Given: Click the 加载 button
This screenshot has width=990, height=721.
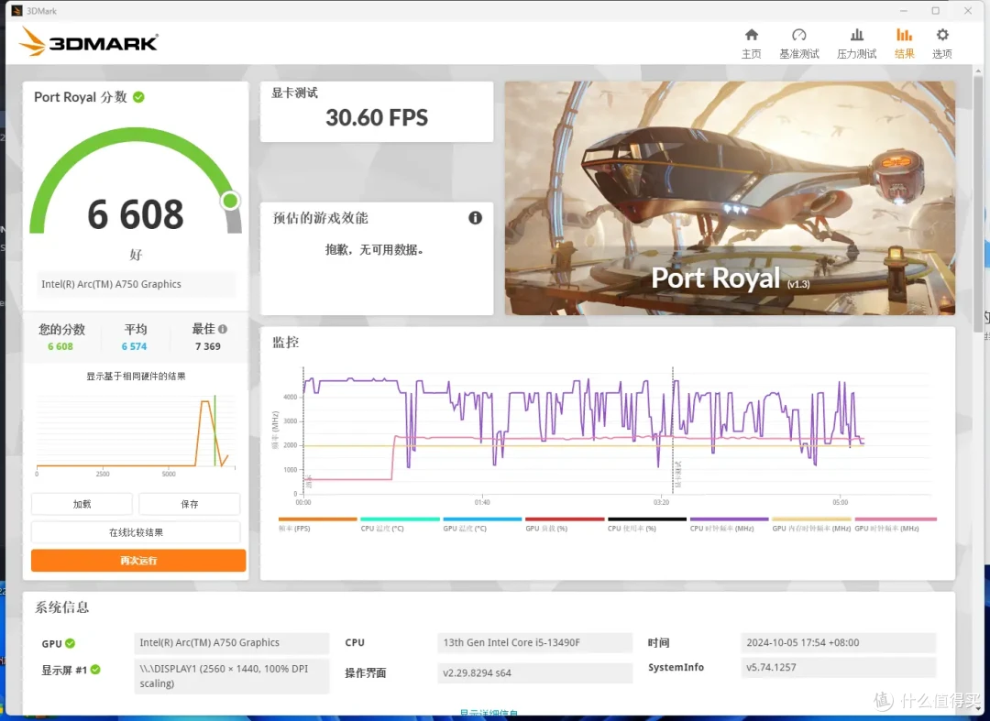Looking at the screenshot, I should (82, 504).
